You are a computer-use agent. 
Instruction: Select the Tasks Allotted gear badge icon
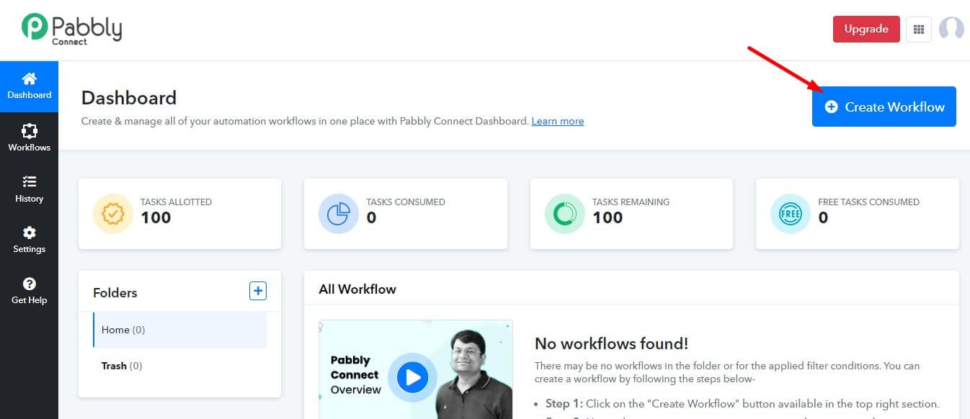112,213
